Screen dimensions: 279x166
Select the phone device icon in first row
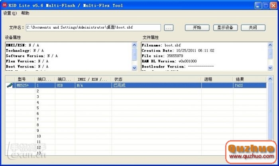[10, 85]
